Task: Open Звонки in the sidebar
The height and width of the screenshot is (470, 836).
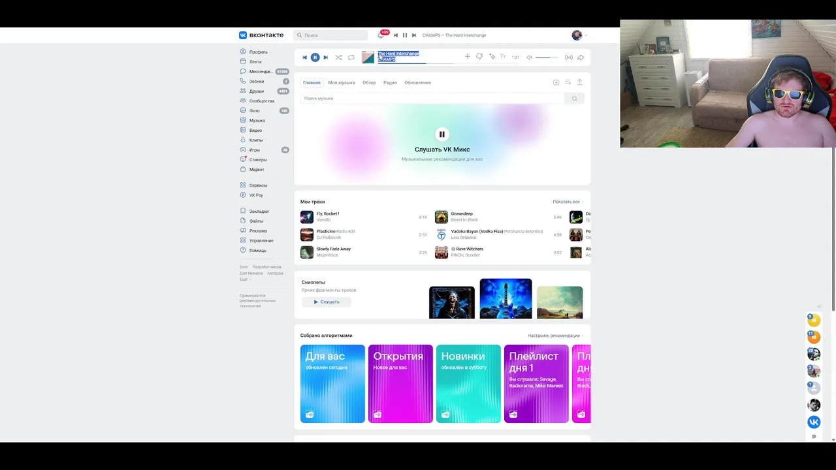Action: coord(257,82)
